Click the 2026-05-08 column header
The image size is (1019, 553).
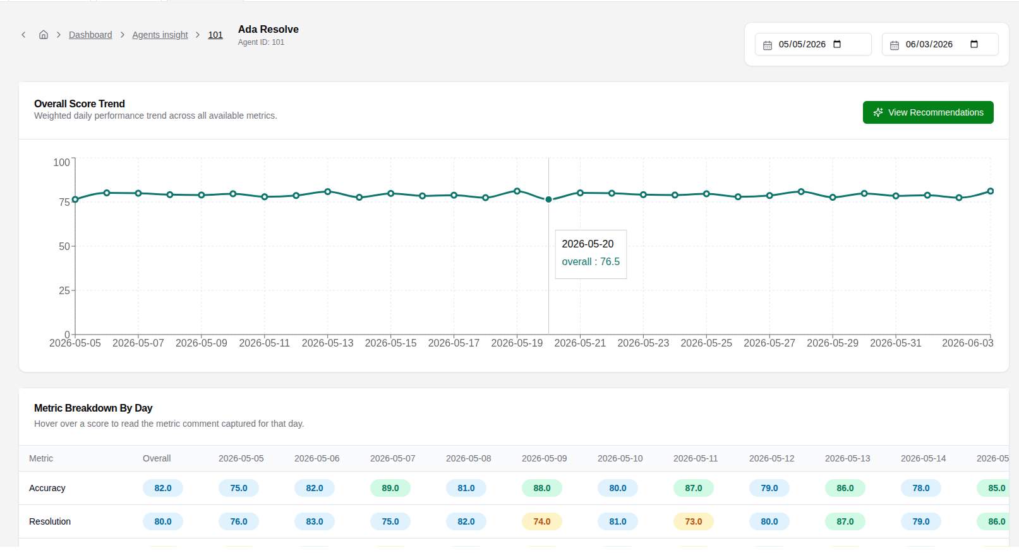[x=469, y=458]
